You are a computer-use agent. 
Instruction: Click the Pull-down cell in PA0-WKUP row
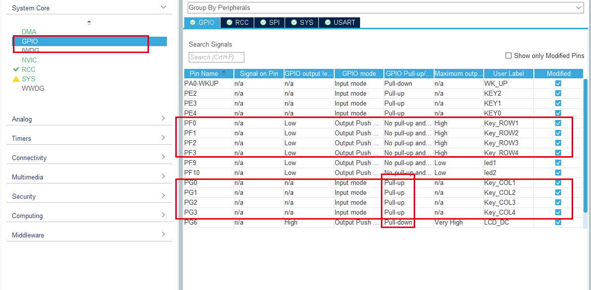tap(409, 83)
